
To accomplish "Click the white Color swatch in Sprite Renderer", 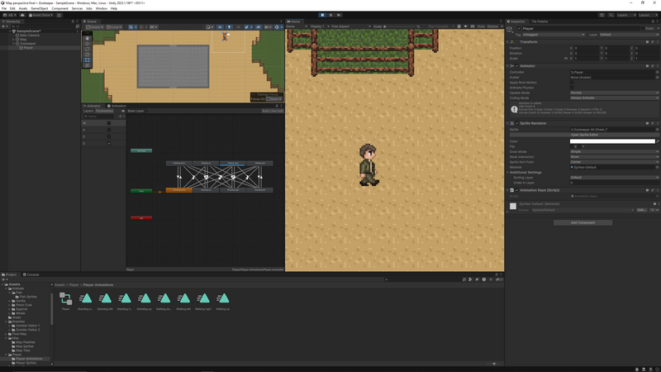I will (611, 141).
